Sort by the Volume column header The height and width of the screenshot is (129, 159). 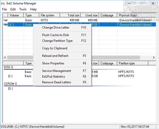tap(16, 15)
